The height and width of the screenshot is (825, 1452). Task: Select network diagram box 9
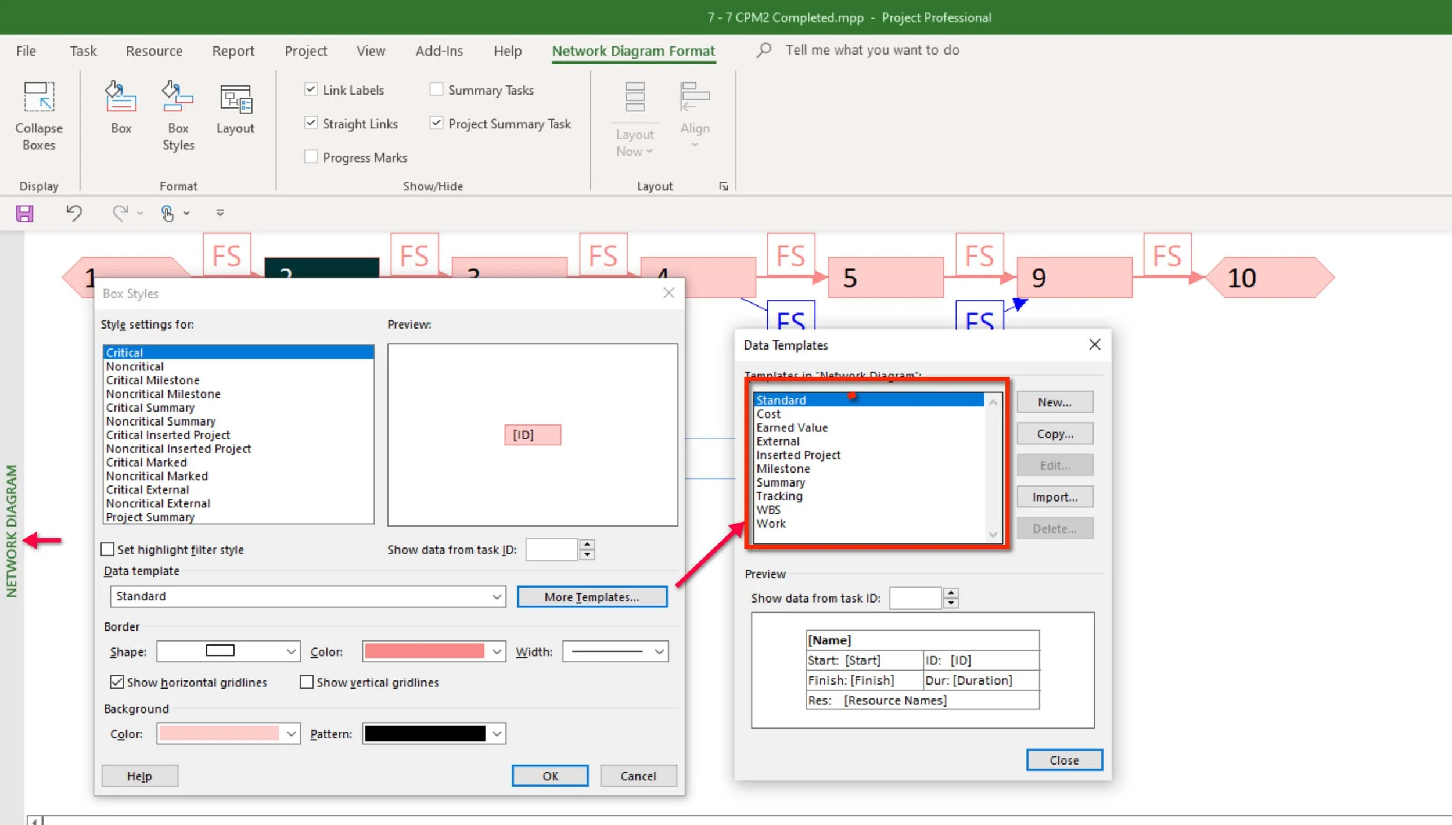coord(1075,278)
